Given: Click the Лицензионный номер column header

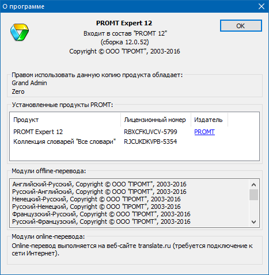Looking at the screenshot, I should (x=156, y=120).
